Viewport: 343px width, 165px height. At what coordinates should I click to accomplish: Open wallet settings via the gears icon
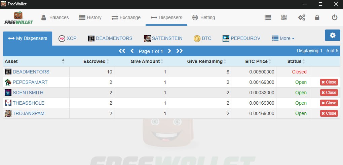point(302,17)
